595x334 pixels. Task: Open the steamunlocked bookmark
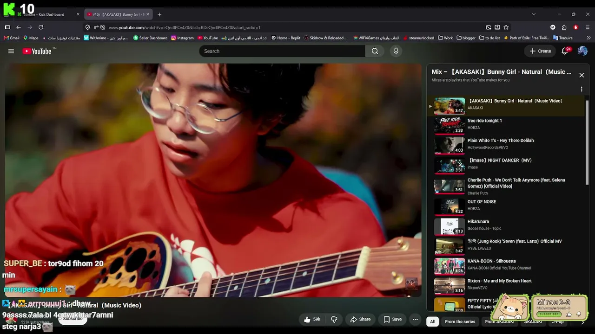click(418, 38)
